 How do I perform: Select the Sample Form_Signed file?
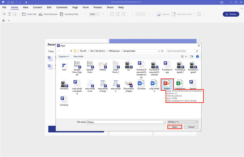pyautogui.click(x=77, y=68)
